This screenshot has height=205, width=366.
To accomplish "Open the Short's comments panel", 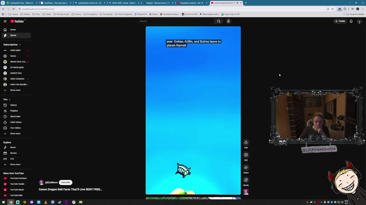I will [x=246, y=155].
